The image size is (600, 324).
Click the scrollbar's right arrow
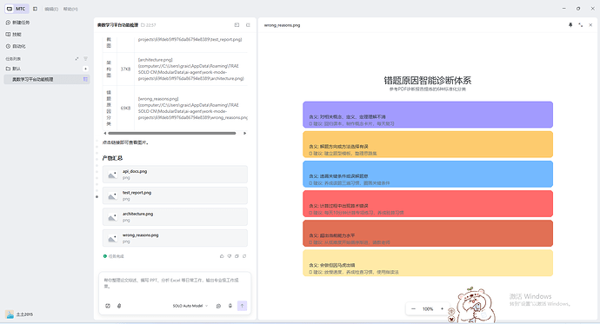coord(245,134)
